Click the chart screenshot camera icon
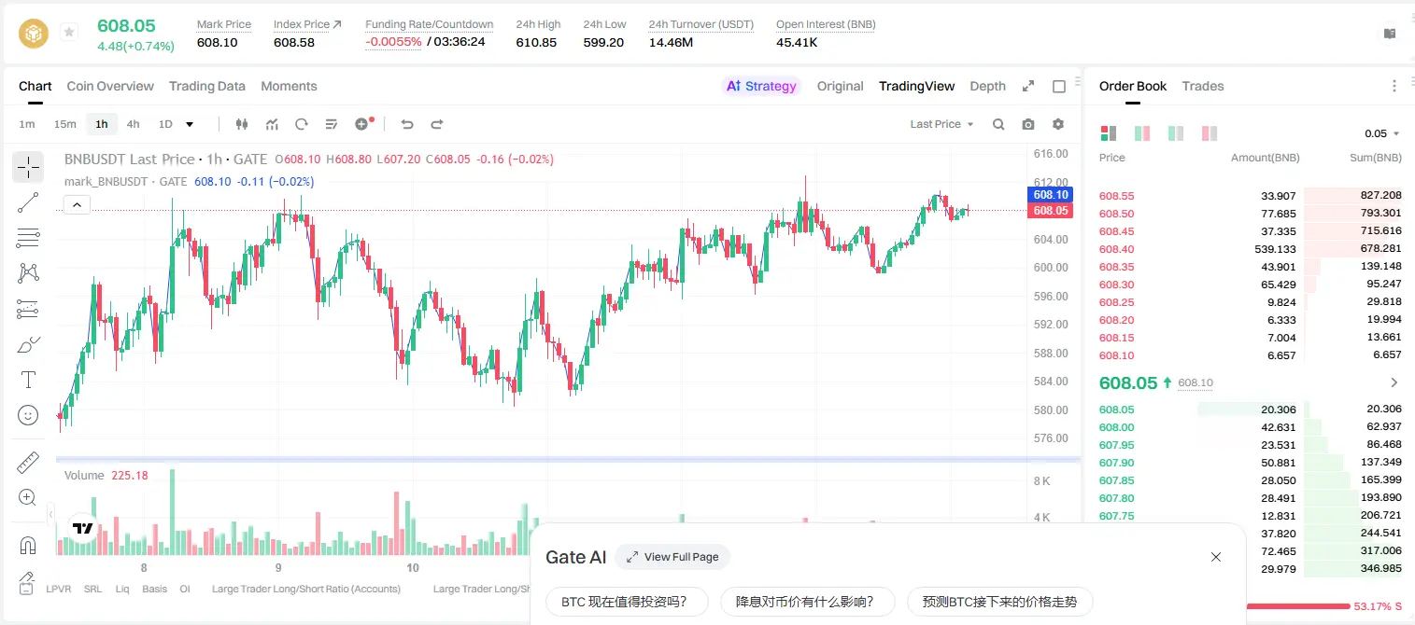Viewport: 1415px width, 625px height. coord(1028,124)
